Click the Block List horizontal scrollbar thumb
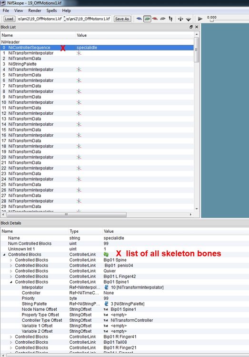 (x=66, y=215)
